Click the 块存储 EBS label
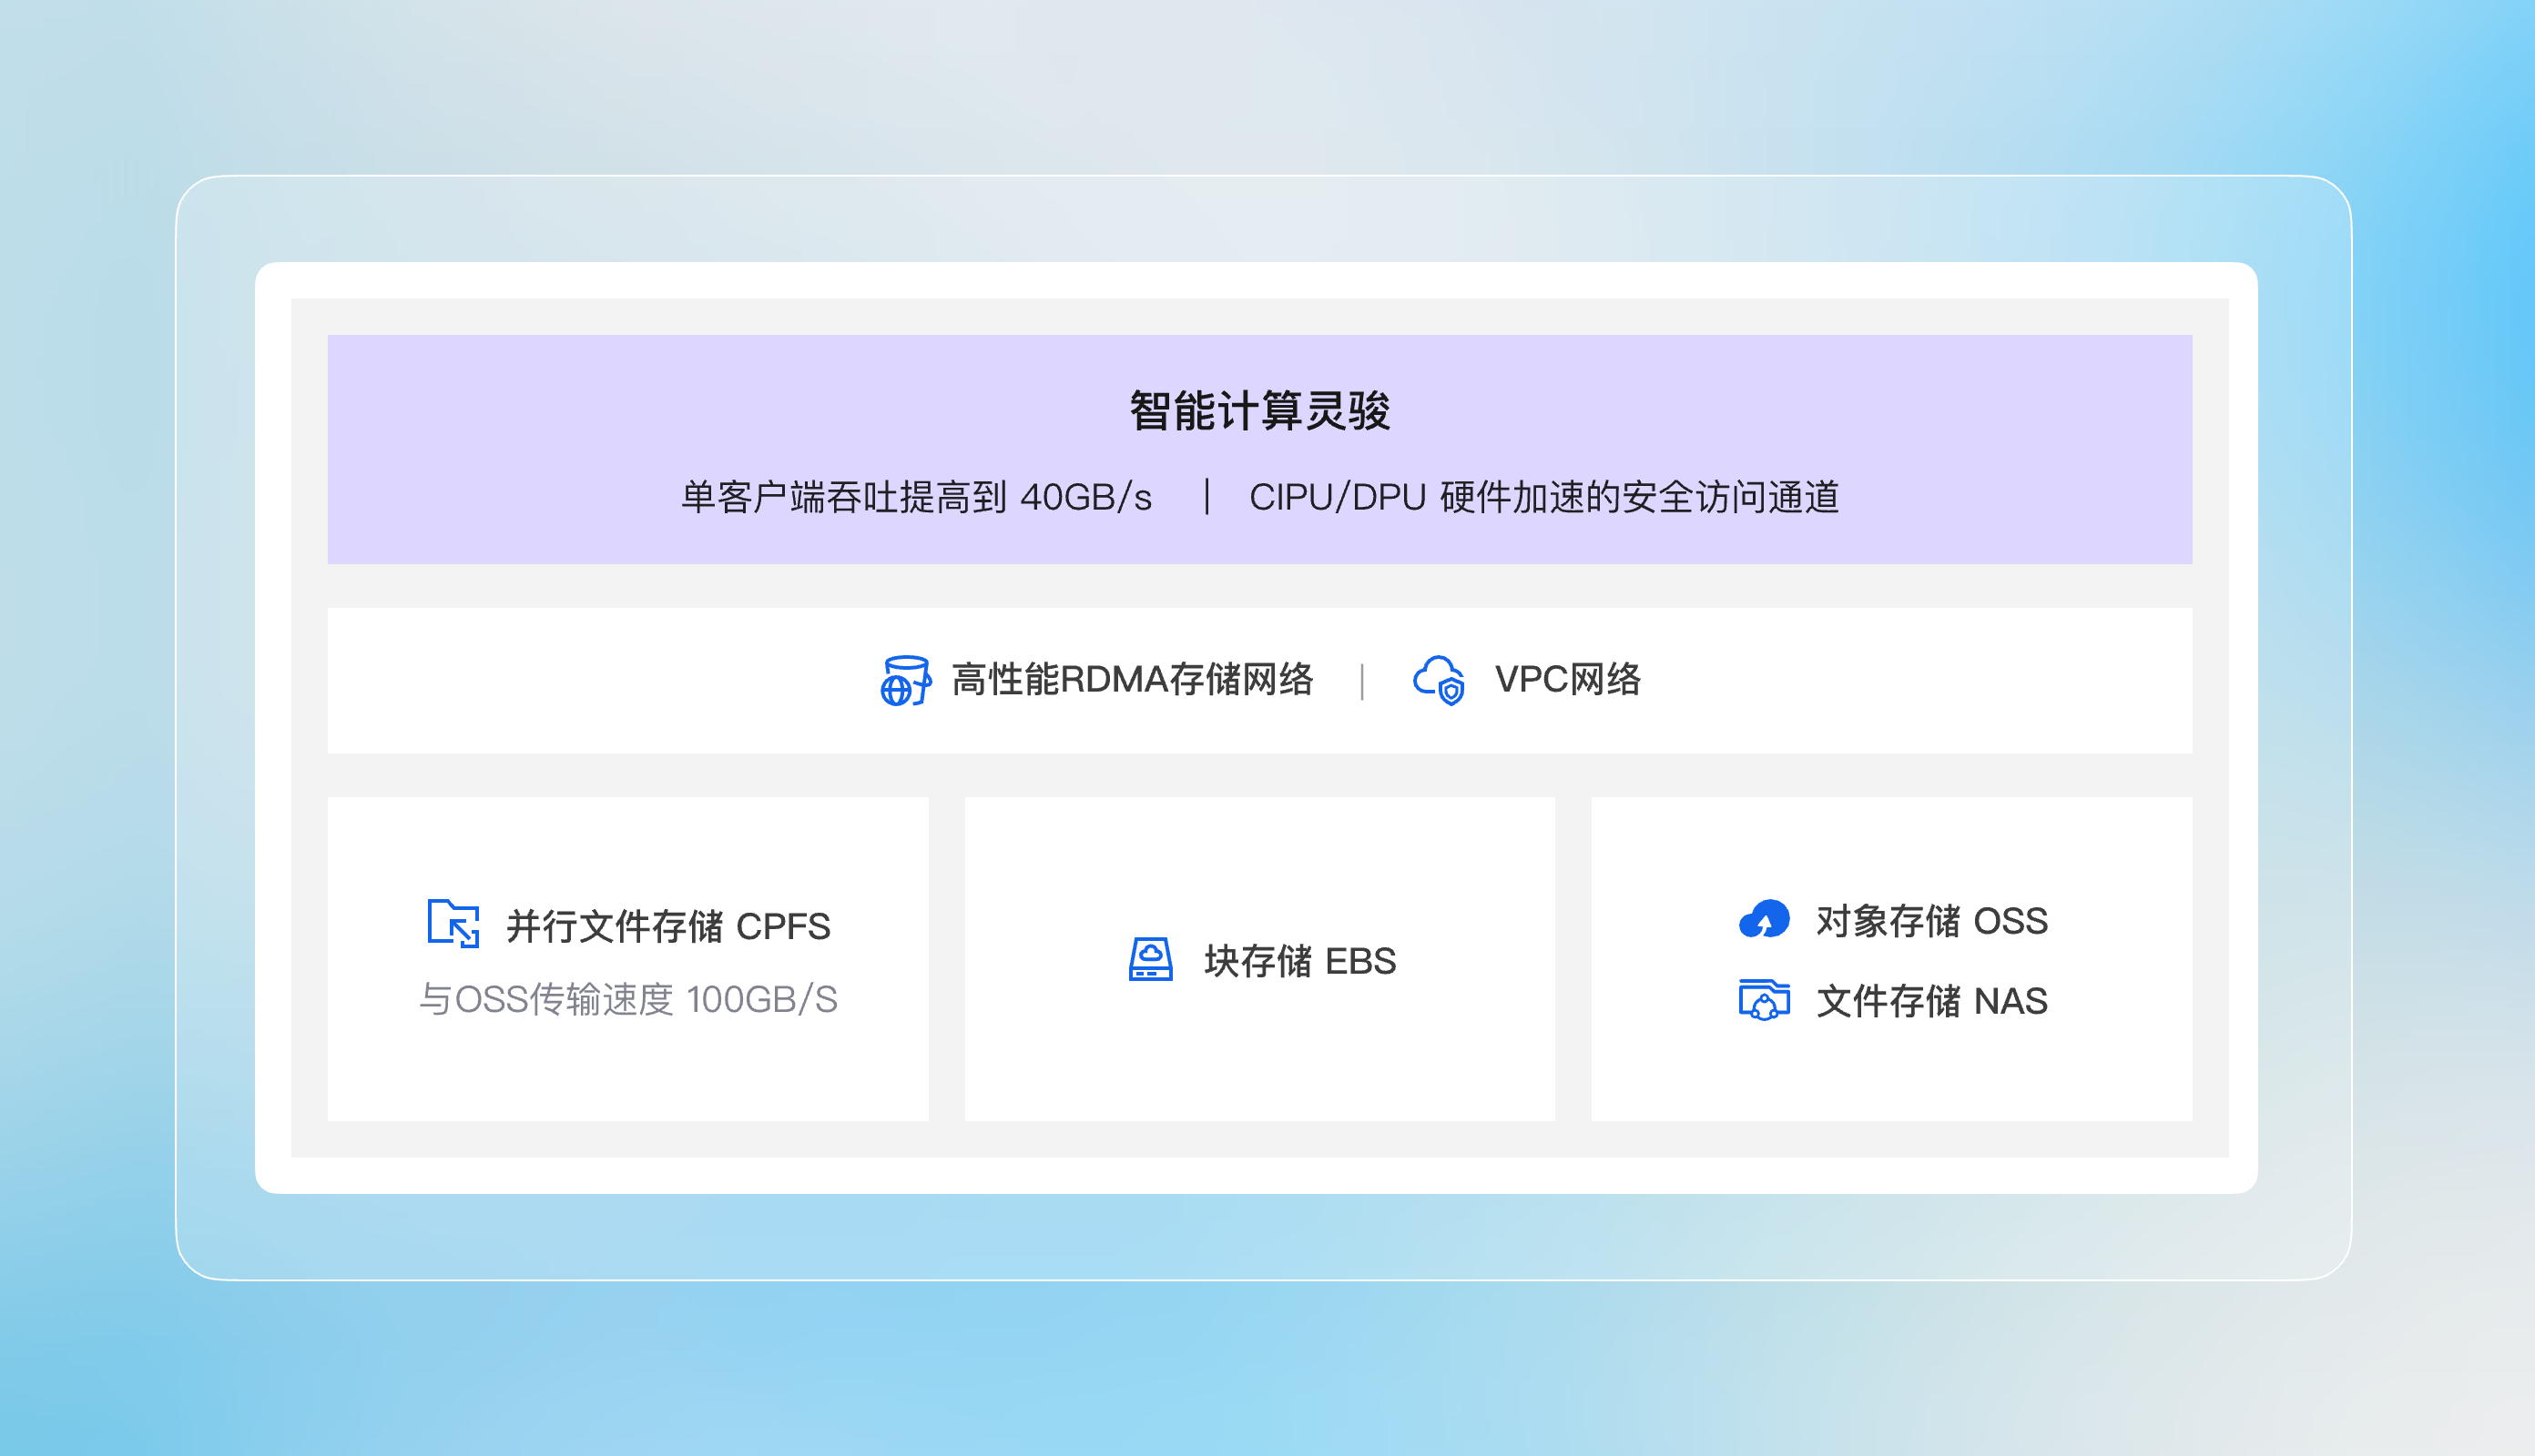The height and width of the screenshot is (1456, 2535). coord(1299,961)
